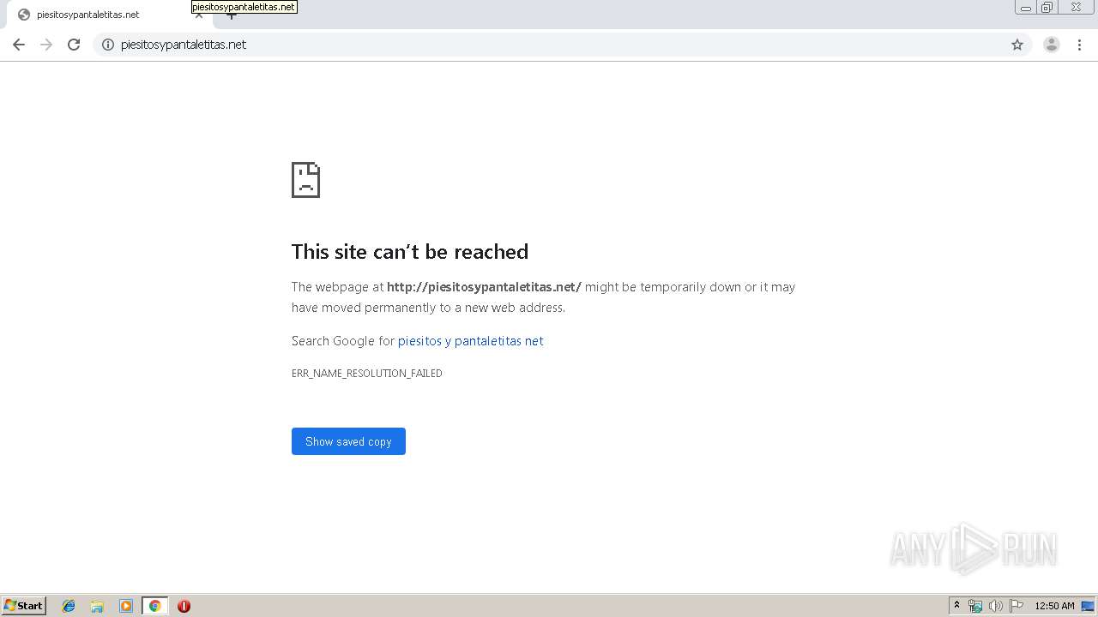Open the volume speaker tray icon
The width and height of the screenshot is (1098, 617).
click(996, 606)
